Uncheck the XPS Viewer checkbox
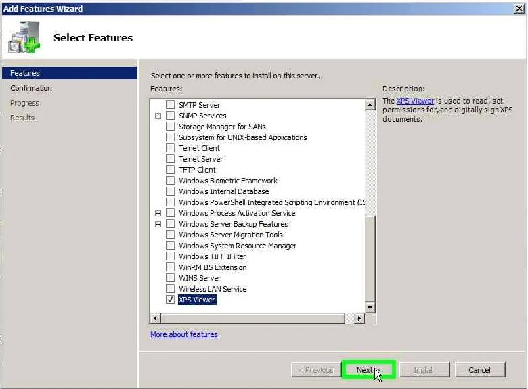The width and height of the screenshot is (528, 389). 171,300
